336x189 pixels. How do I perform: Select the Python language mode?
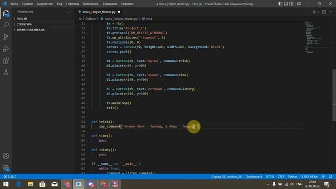pos(292,176)
